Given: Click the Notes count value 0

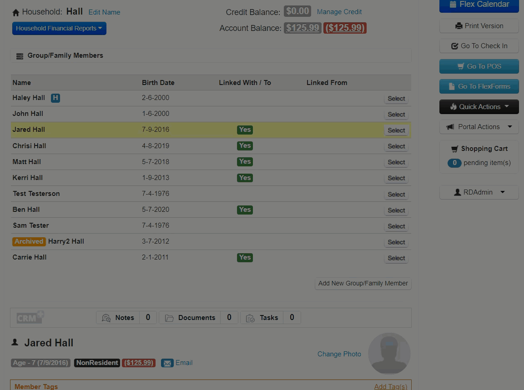Looking at the screenshot, I should [148, 318].
